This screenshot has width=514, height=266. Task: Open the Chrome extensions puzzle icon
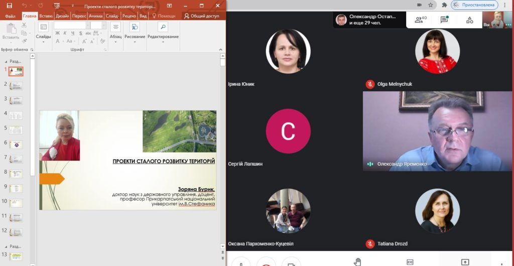[x=445, y=5]
